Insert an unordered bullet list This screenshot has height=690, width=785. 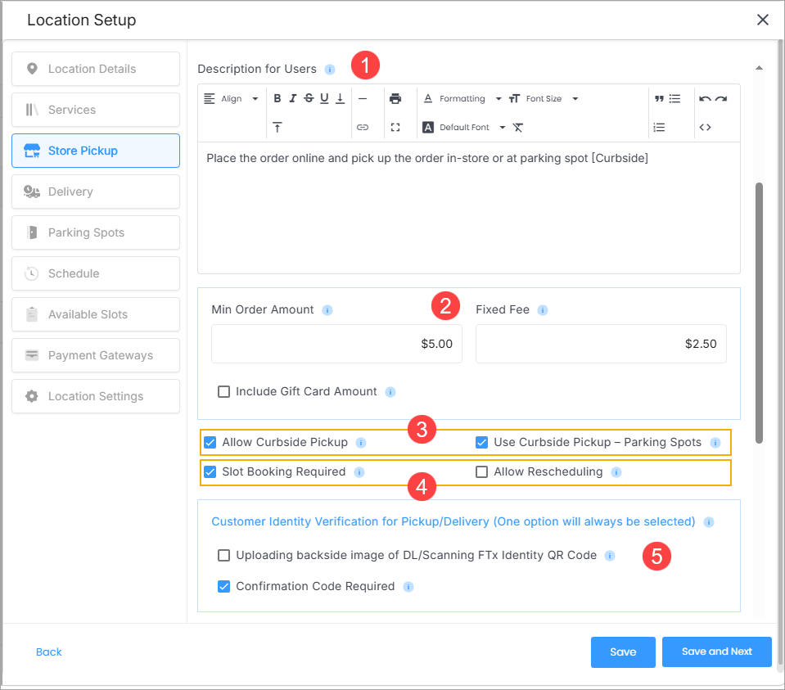[674, 99]
